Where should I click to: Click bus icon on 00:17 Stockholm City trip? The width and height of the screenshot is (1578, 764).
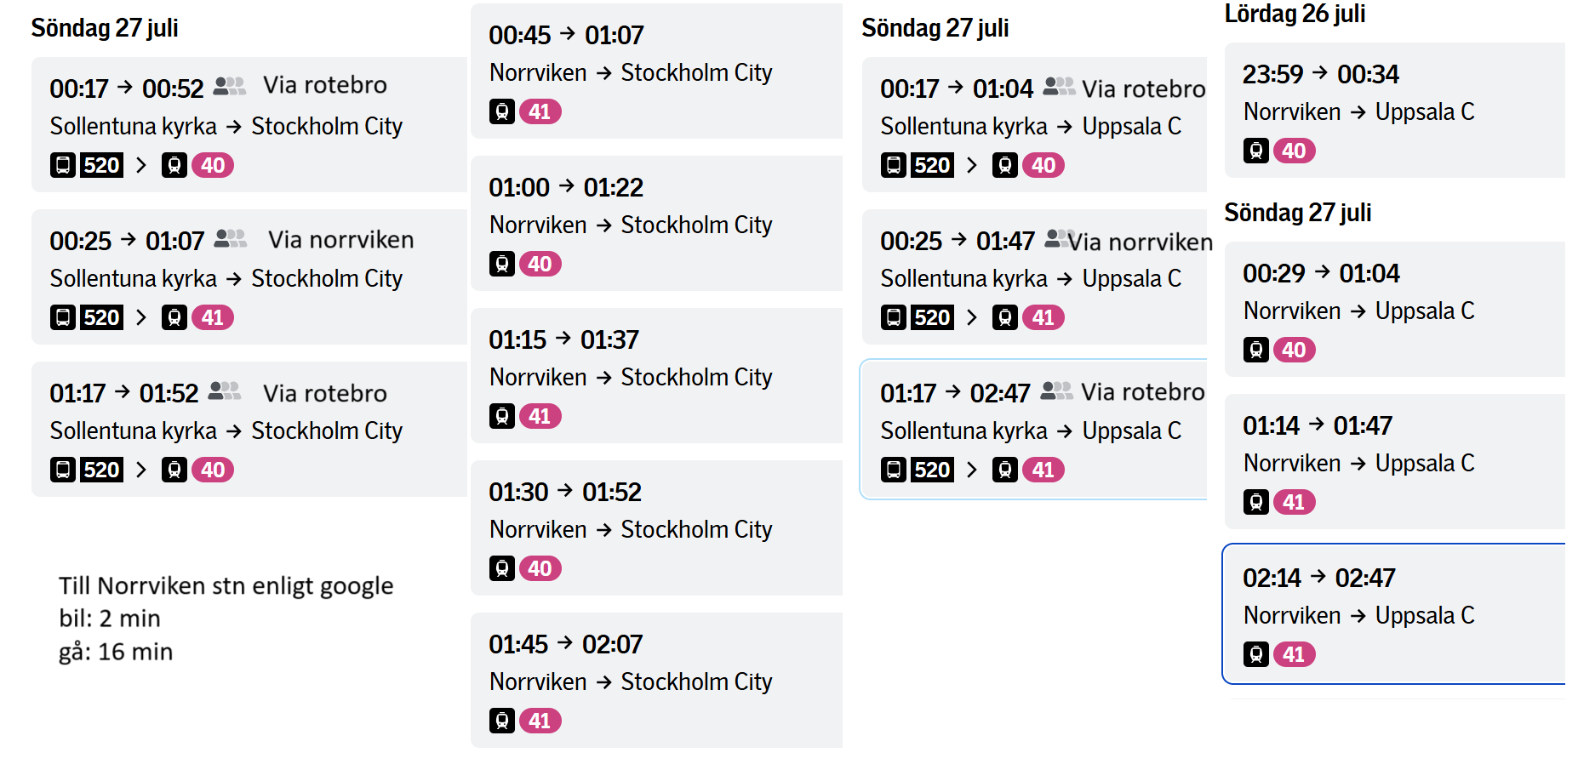tap(63, 165)
